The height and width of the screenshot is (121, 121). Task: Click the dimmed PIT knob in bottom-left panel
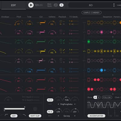(x=8, y=99)
